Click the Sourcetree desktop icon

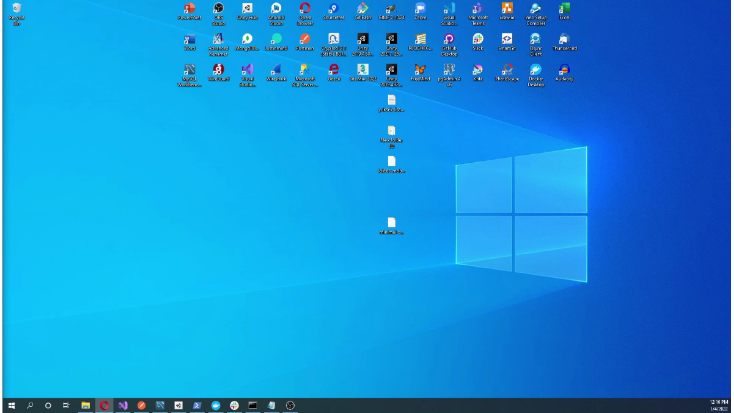[x=334, y=11]
